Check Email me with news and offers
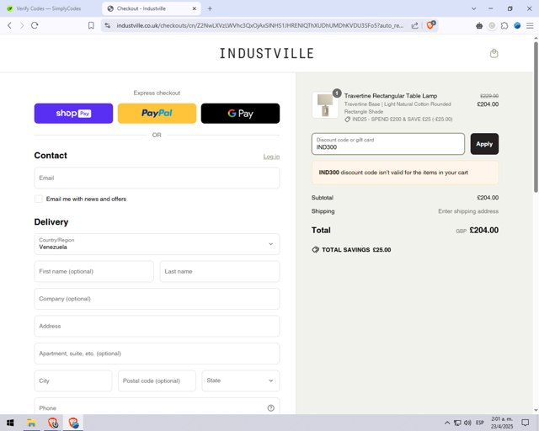Screen dimensions: 539x431 pos(39,199)
